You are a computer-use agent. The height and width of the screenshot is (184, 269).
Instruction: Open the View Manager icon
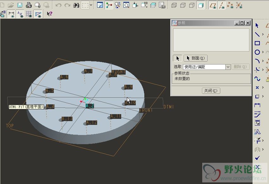click(x=162, y=5)
